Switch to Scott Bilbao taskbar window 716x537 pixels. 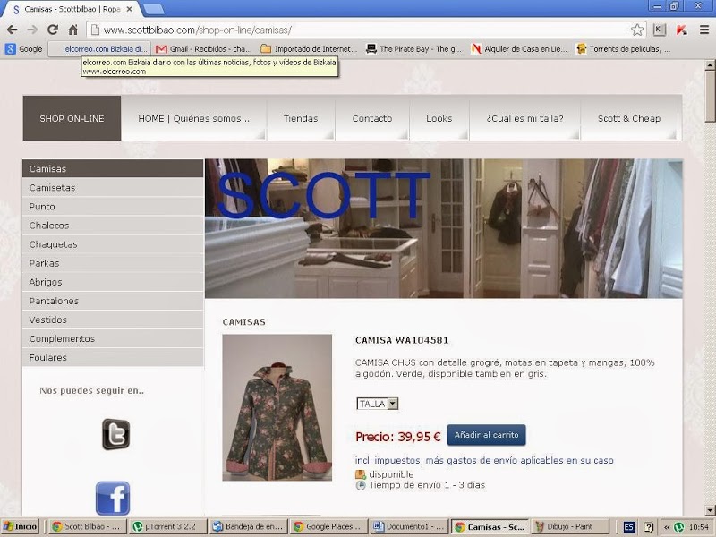(87, 526)
